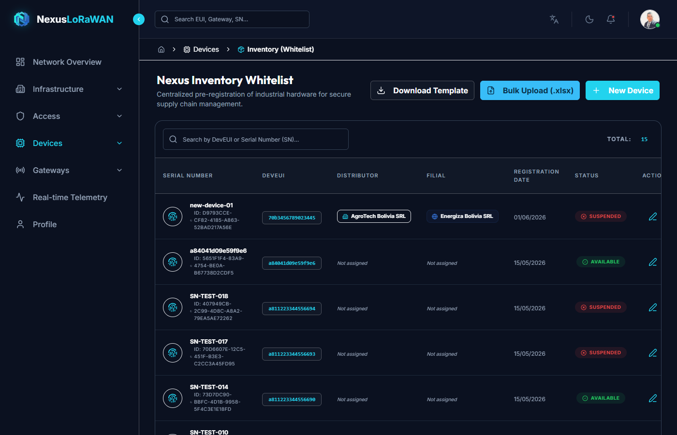Viewport: 677px width, 435px height.
Task: Click fingerprint icon for SN-TEST-017
Action: 173,353
